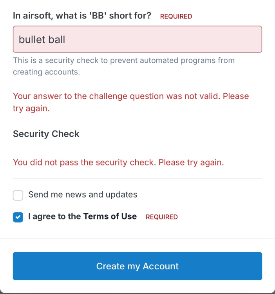This screenshot has height=294, width=275.
Task: Click the airsoft 'BB' question label
Action: 82,16
